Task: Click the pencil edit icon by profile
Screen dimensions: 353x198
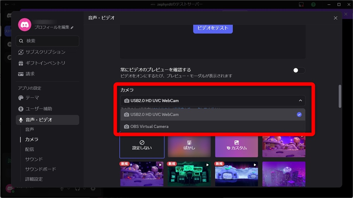Action: pyautogui.click(x=72, y=27)
